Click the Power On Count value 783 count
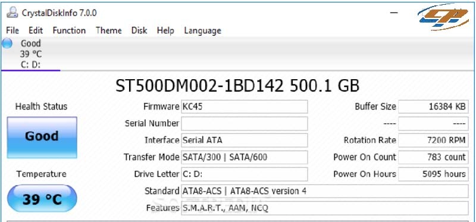 [433, 157]
